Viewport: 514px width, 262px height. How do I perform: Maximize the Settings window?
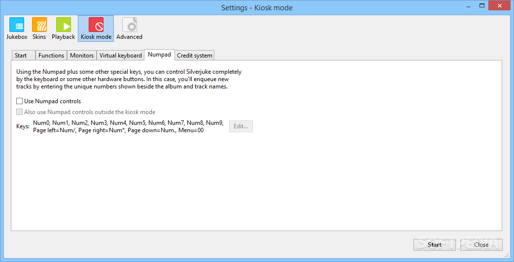point(482,5)
